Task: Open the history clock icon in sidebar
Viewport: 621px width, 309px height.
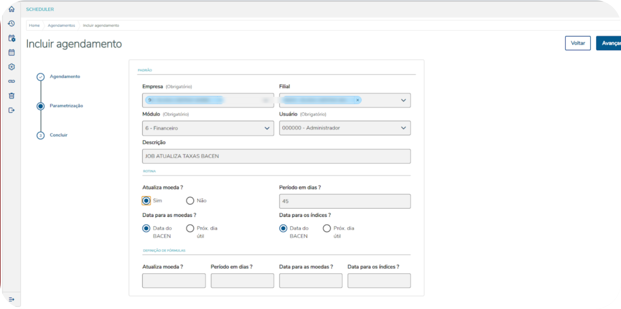Action: (x=12, y=23)
